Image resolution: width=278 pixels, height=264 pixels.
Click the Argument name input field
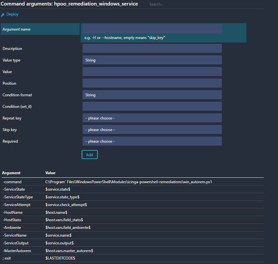click(152, 29)
